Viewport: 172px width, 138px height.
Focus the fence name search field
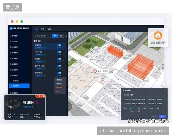(x=42, y=36)
